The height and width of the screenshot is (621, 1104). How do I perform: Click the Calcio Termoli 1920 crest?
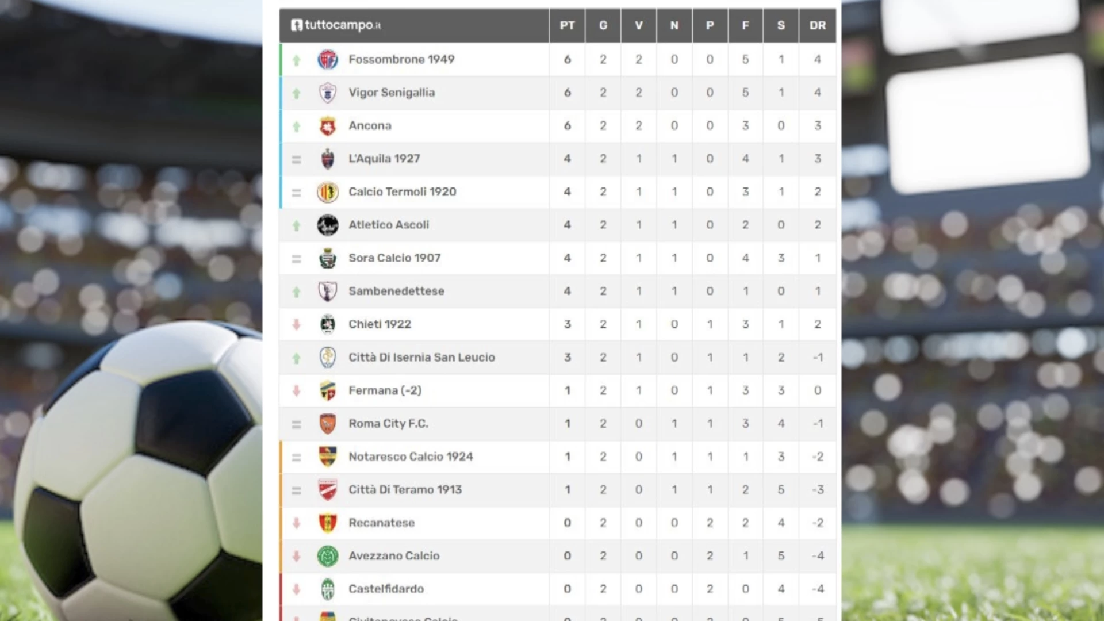328,192
